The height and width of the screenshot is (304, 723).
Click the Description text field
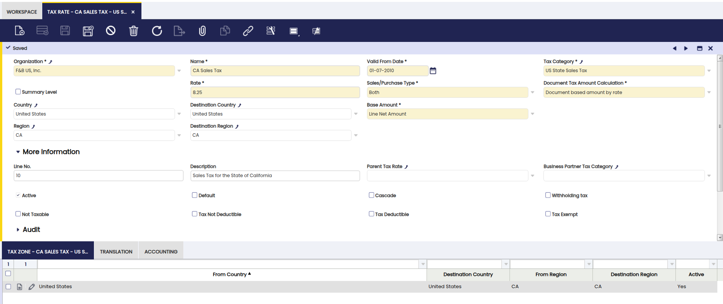[275, 176]
